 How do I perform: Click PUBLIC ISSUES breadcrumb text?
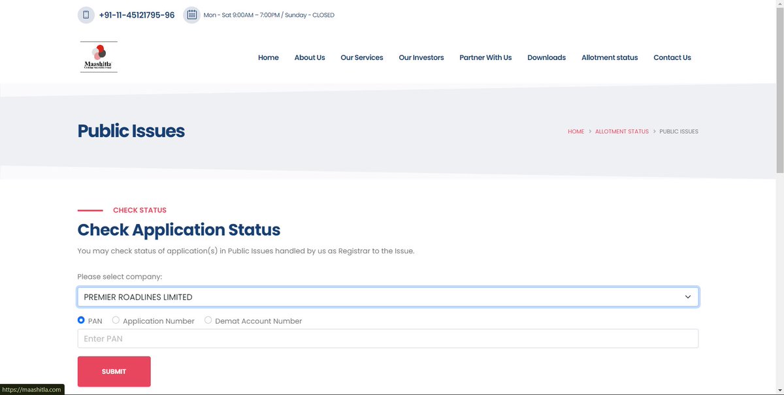pyautogui.click(x=679, y=131)
